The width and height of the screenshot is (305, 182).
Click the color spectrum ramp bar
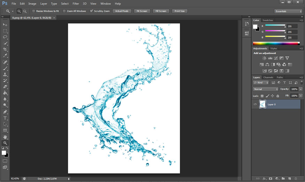click(276, 43)
